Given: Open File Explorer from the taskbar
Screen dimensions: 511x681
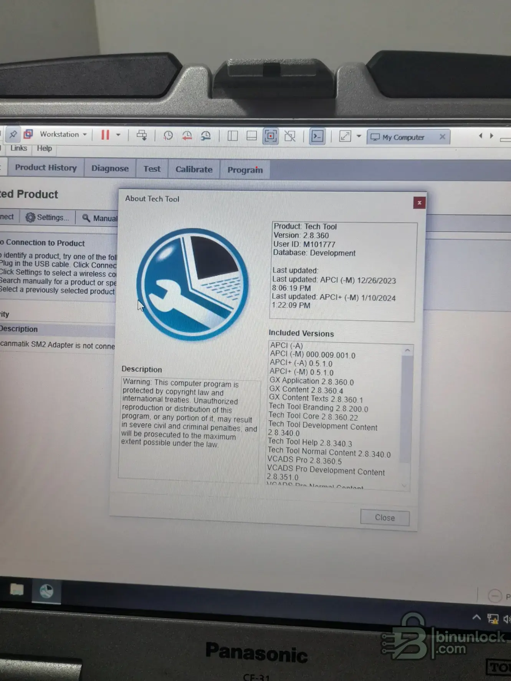Looking at the screenshot, I should [17, 589].
